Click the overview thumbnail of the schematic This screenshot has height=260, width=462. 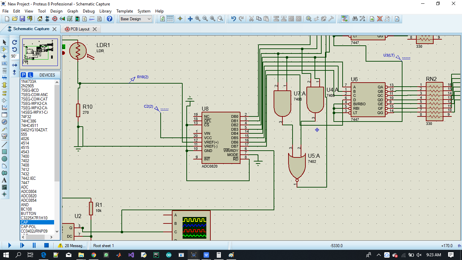pyautogui.click(x=40, y=52)
